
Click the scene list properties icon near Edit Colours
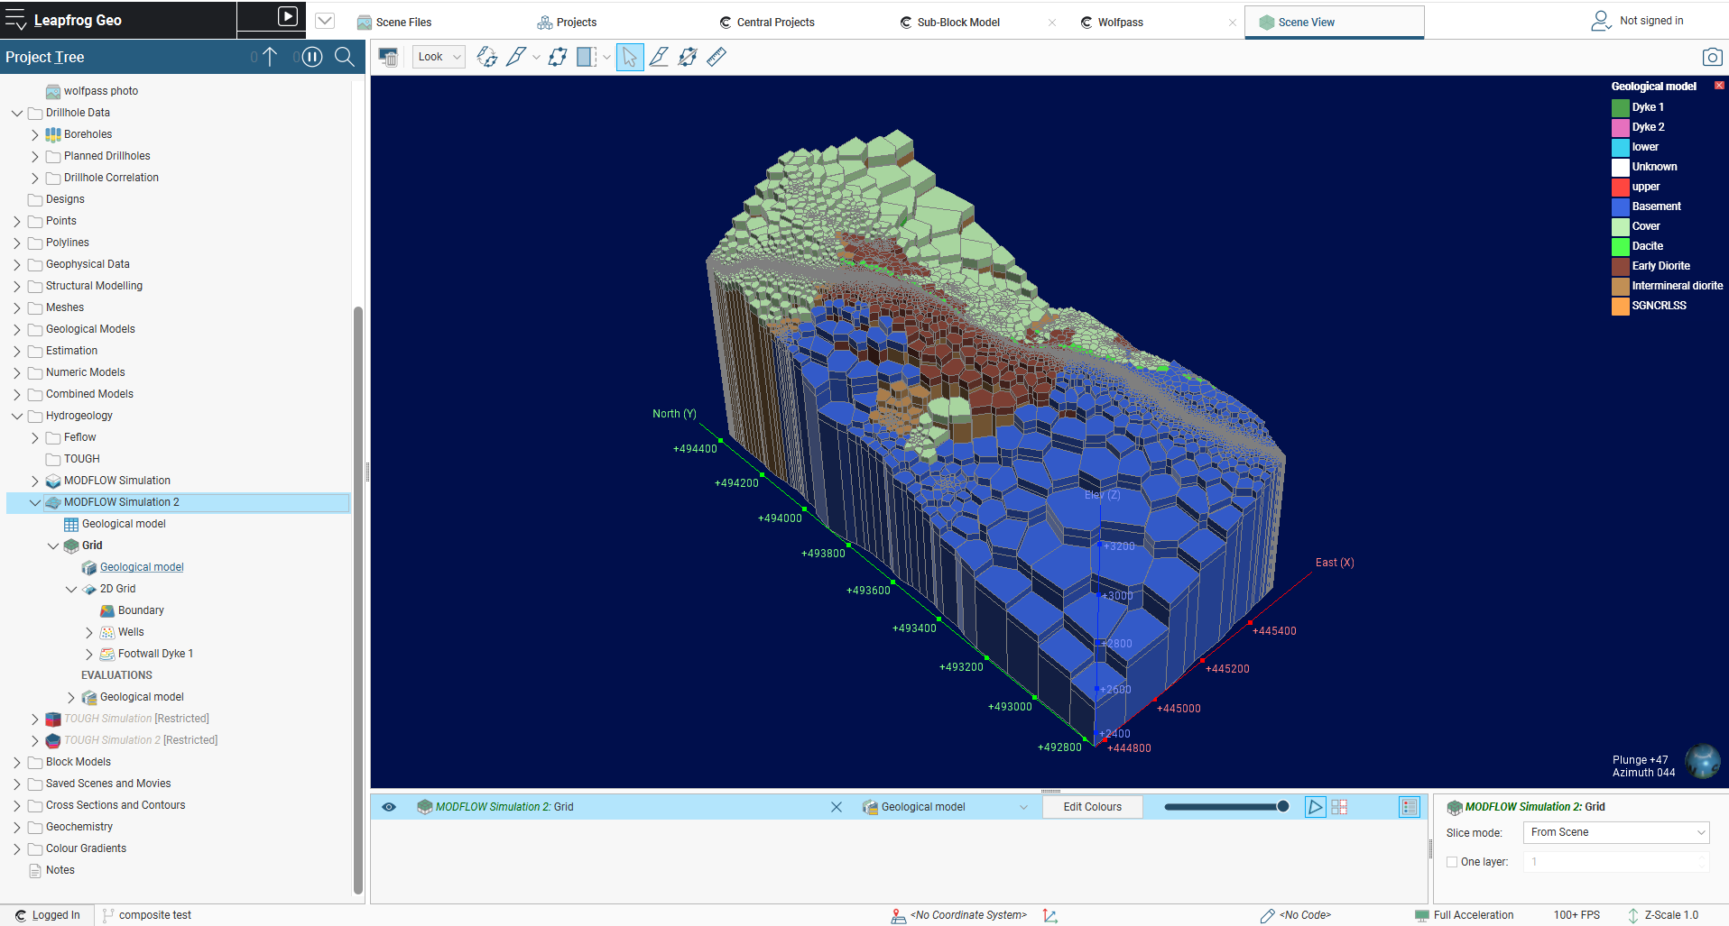click(x=1409, y=806)
